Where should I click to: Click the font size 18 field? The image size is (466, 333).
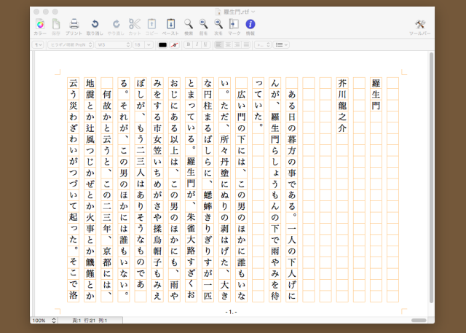click(x=138, y=45)
